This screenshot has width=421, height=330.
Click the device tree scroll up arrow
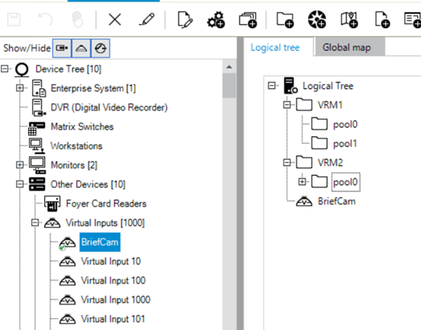click(x=229, y=67)
